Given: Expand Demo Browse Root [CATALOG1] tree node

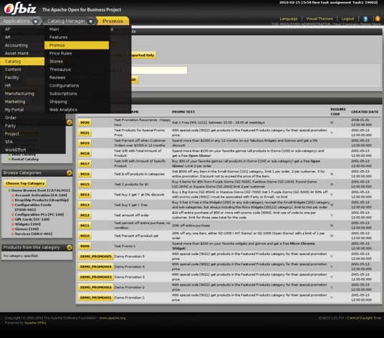Looking at the screenshot, I should [9, 190].
